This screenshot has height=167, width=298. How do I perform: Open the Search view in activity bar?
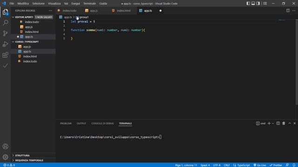pos(5,23)
